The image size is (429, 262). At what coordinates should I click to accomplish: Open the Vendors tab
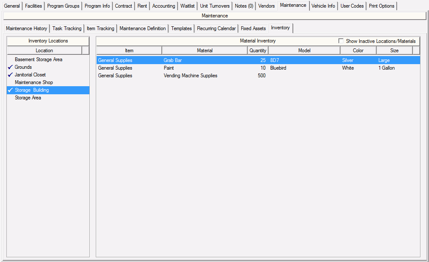click(x=266, y=6)
